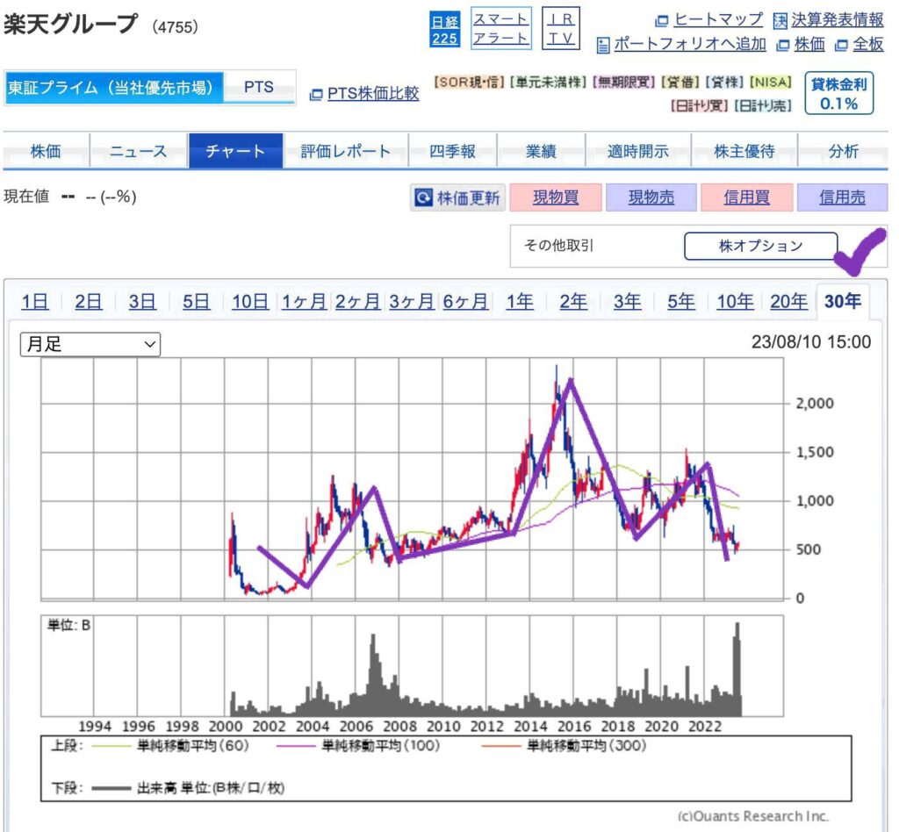The width and height of the screenshot is (899, 832).
Task: Click the 株オプション button
Action: pos(761,246)
